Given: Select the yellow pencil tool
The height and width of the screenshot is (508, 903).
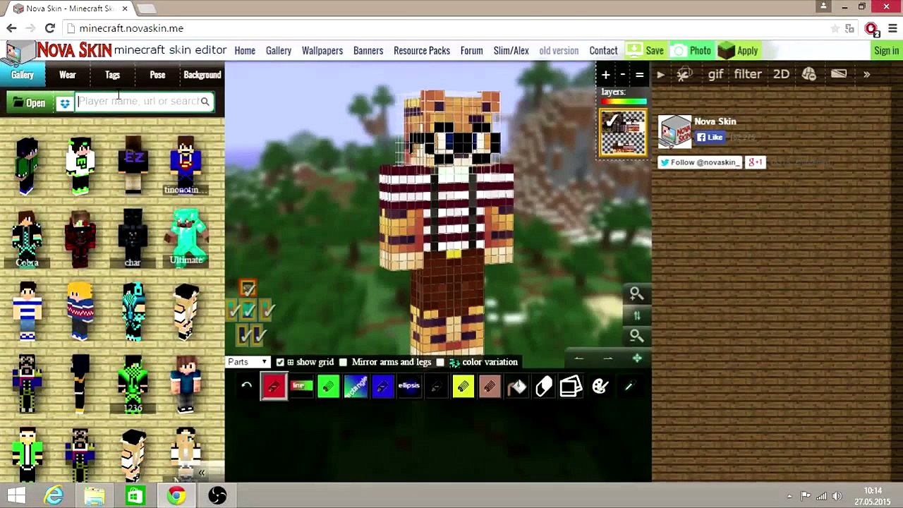Looking at the screenshot, I should (463, 386).
